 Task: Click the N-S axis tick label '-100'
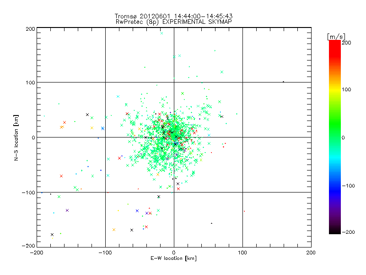pyautogui.click(x=28, y=192)
